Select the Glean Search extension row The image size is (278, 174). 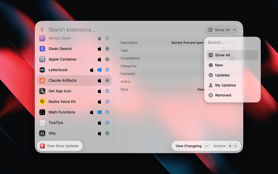pyautogui.click(x=74, y=49)
